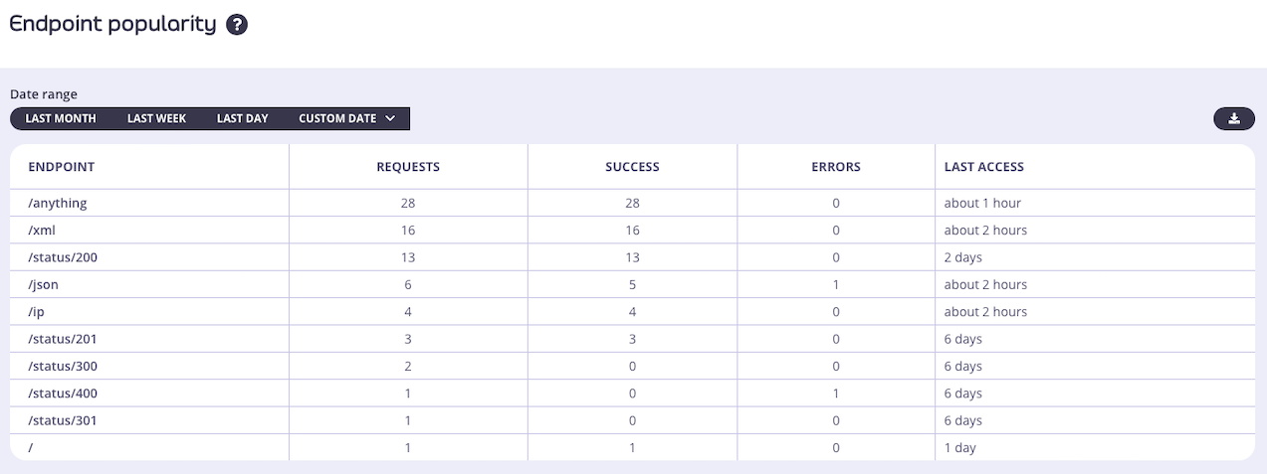
Task: Click the /status/400 endpoint entry
Action: tap(63, 394)
